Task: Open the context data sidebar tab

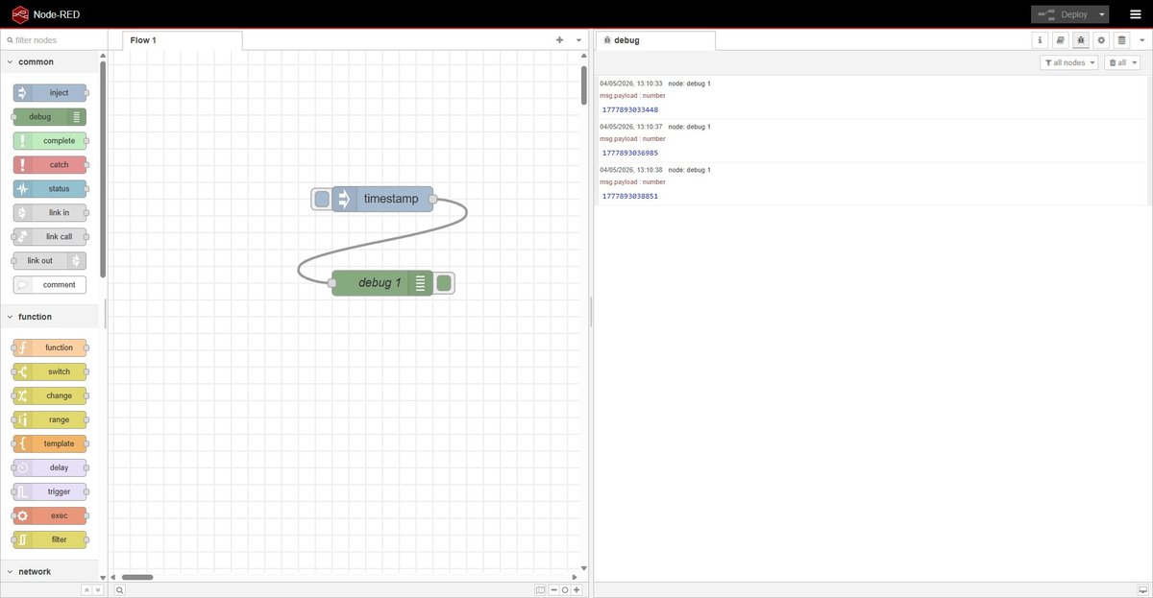Action: pos(1121,40)
